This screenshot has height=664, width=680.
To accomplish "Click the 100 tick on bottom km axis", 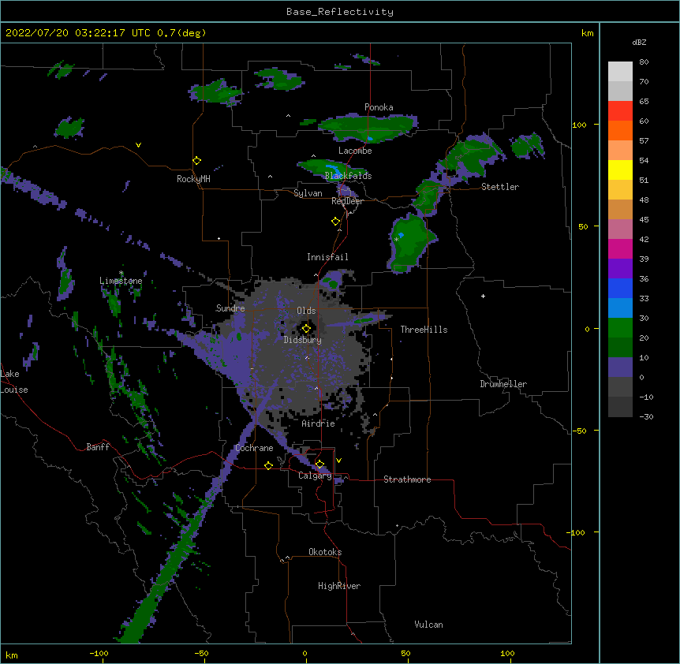I will pos(507,654).
